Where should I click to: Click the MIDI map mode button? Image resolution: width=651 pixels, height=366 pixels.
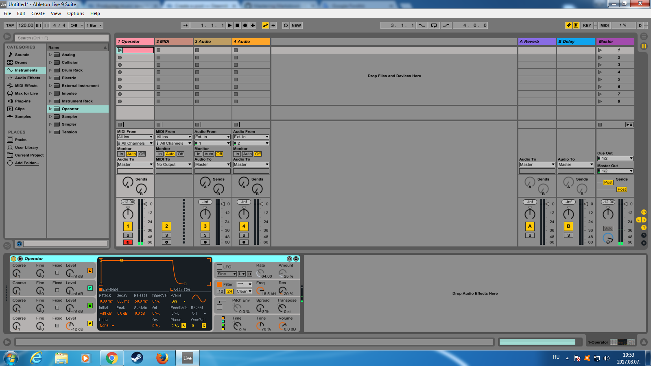605,25
